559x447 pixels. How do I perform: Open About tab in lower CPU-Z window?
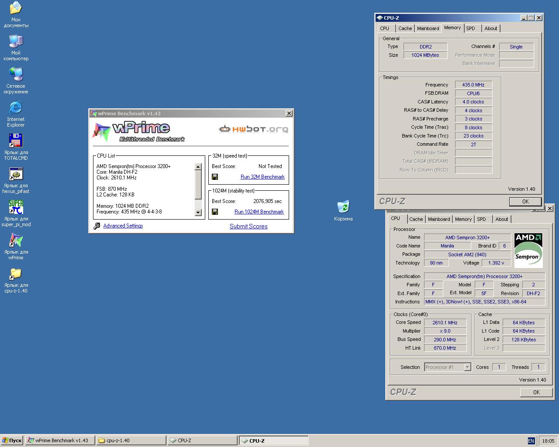point(502,219)
